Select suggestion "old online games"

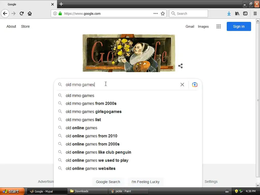click(x=128, y=128)
